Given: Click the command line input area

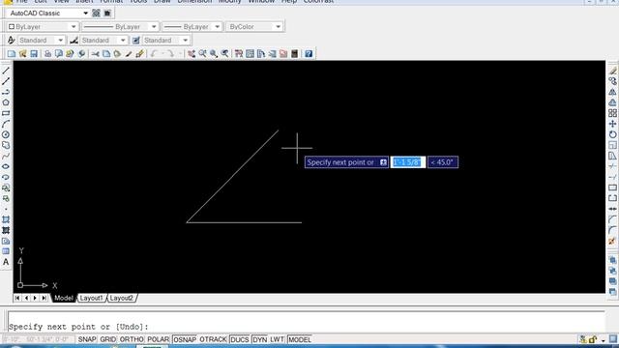Looking at the screenshot, I should (x=307, y=327).
